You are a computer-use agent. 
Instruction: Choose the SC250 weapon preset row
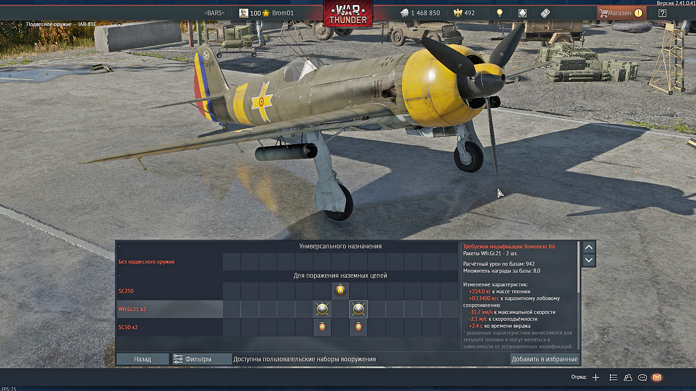click(x=170, y=291)
